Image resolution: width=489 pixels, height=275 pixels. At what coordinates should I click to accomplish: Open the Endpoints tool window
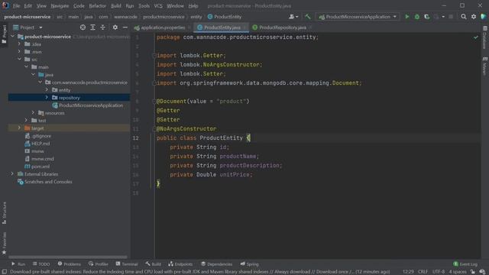(180, 264)
